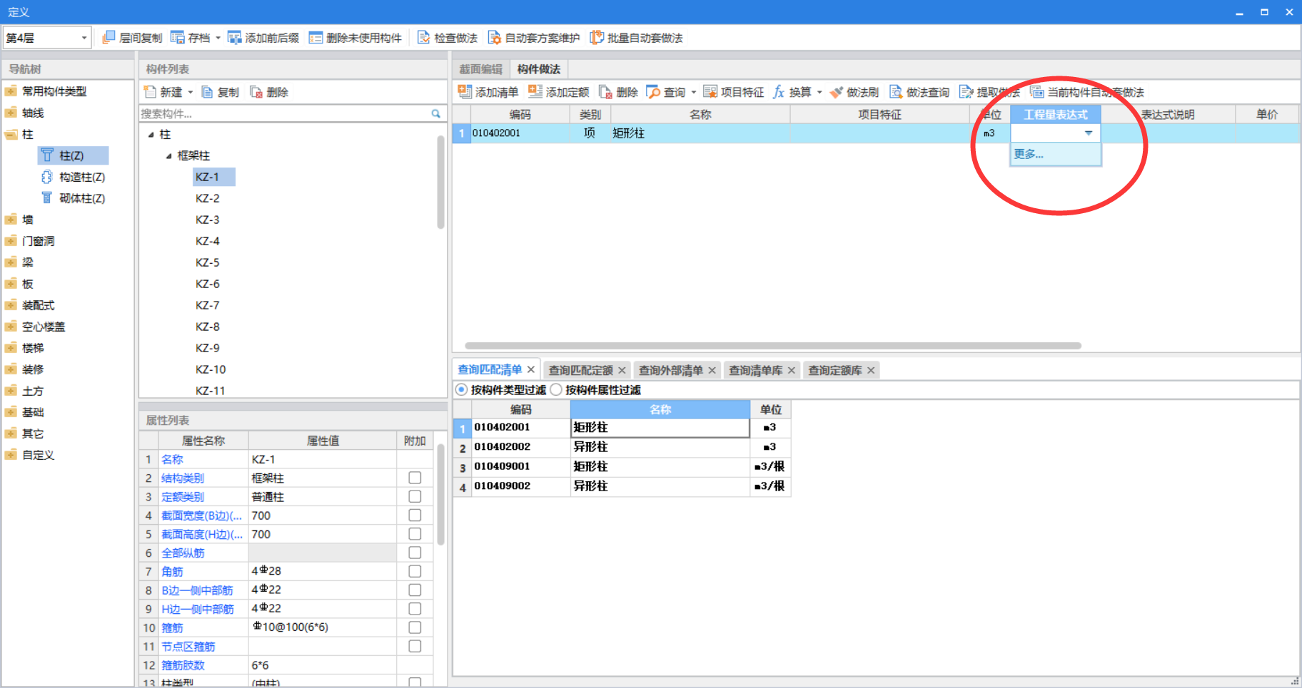This screenshot has height=688, width=1302.
Task: Collapse the 柱 root in component list
Action: 151,135
